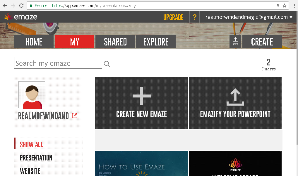
Task: Switch to the SHARED tab
Action: coord(115,41)
